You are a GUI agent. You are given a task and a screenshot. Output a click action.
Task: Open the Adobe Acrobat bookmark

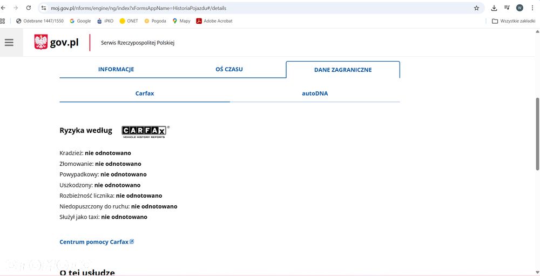(x=214, y=21)
